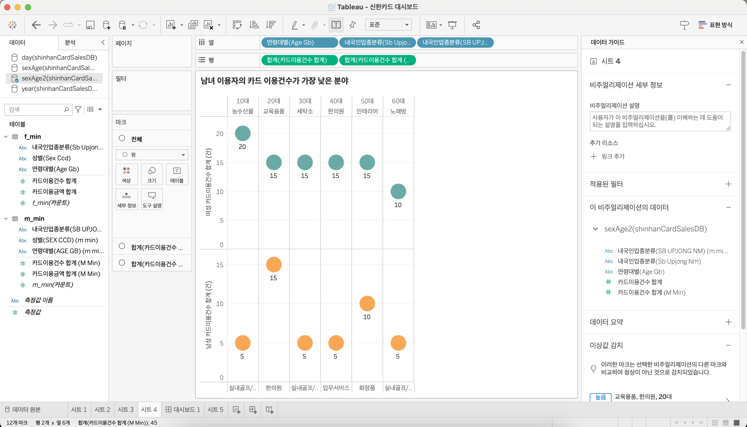This screenshot has height=427, width=747.
Task: Click the 연령대별(Age Gb) column pill
Action: pyautogui.click(x=299, y=43)
